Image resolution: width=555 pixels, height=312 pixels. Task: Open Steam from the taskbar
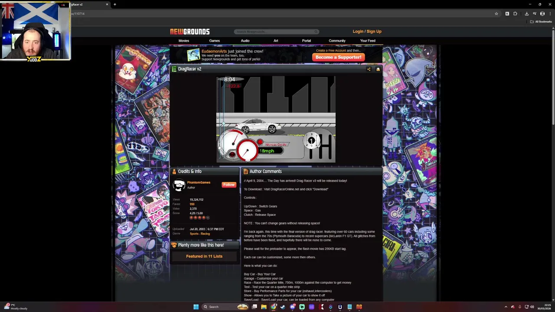[283, 307]
